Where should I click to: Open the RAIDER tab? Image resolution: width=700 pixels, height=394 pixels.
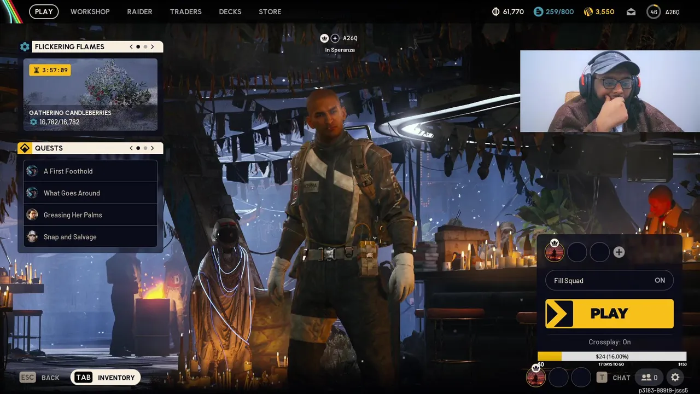pyautogui.click(x=139, y=11)
